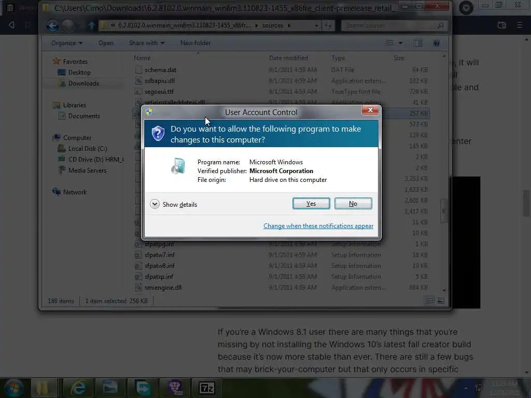Image resolution: width=531 pixels, height=398 pixels.
Task: Click the segoeui.ttf font file icon
Action: [138, 91]
